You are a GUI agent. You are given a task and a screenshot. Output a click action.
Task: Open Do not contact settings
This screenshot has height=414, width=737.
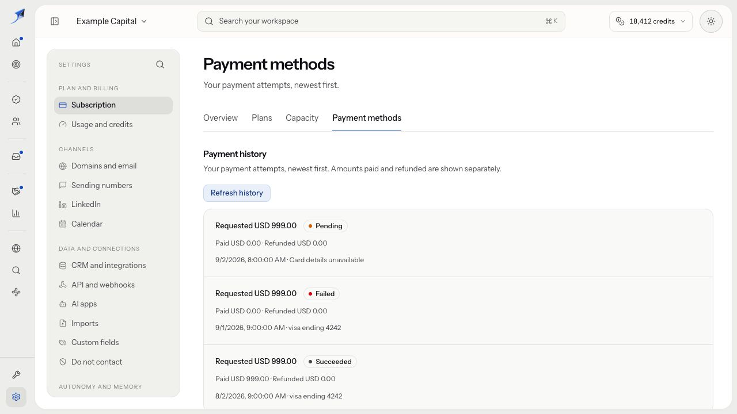click(x=113, y=362)
